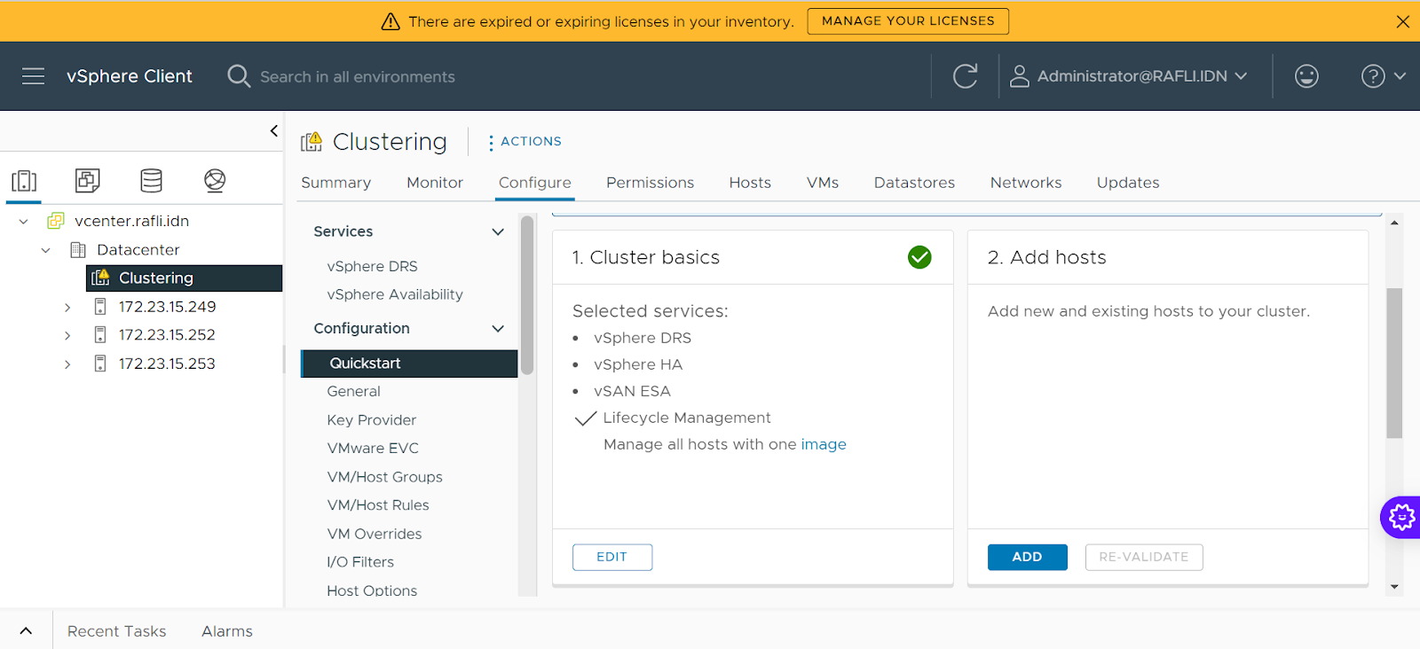Switch to Hosts and Clusters inventory view
This screenshot has width=1420, height=649.
24,181
